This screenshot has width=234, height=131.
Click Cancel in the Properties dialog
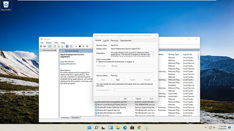(138, 99)
